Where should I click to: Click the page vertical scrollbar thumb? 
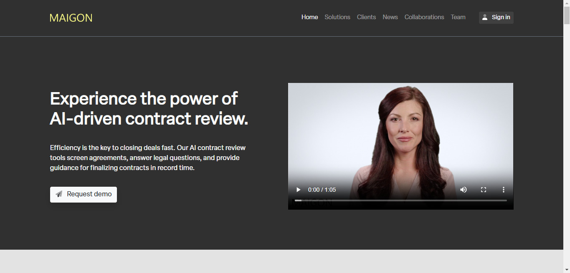point(567,16)
